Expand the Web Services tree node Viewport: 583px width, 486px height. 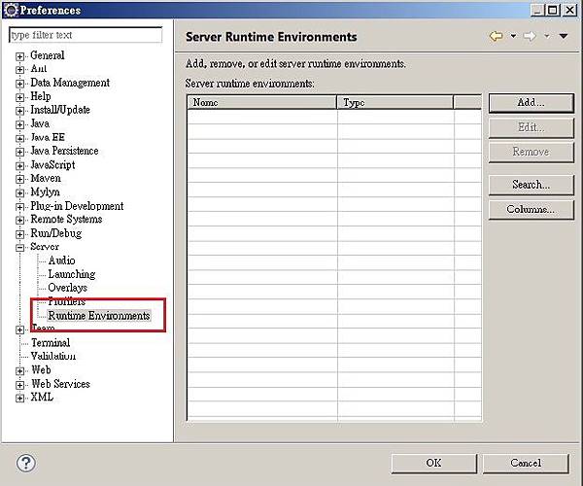coord(19,385)
